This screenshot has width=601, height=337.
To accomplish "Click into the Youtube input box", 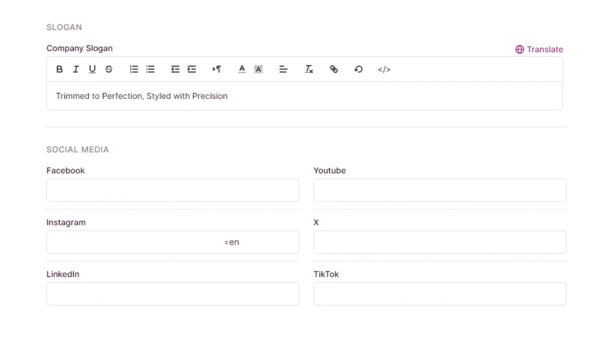I will [440, 190].
